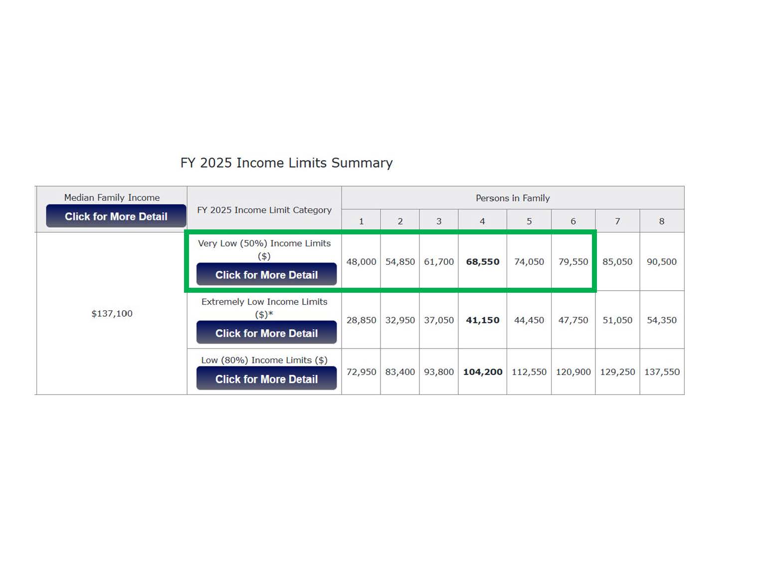Click More Detail button under Median Family Income
This screenshot has width=757, height=585.
point(116,216)
